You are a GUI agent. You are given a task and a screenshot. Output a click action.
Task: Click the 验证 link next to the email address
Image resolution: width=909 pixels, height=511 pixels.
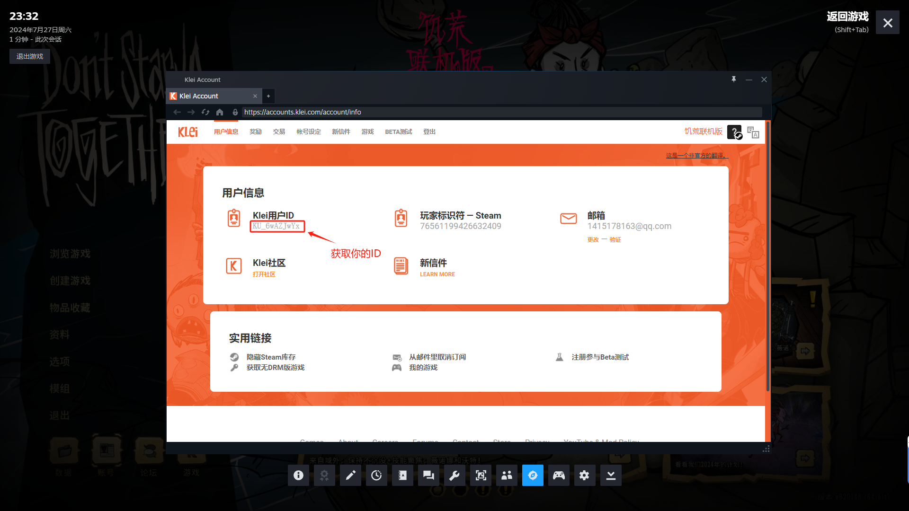615,239
